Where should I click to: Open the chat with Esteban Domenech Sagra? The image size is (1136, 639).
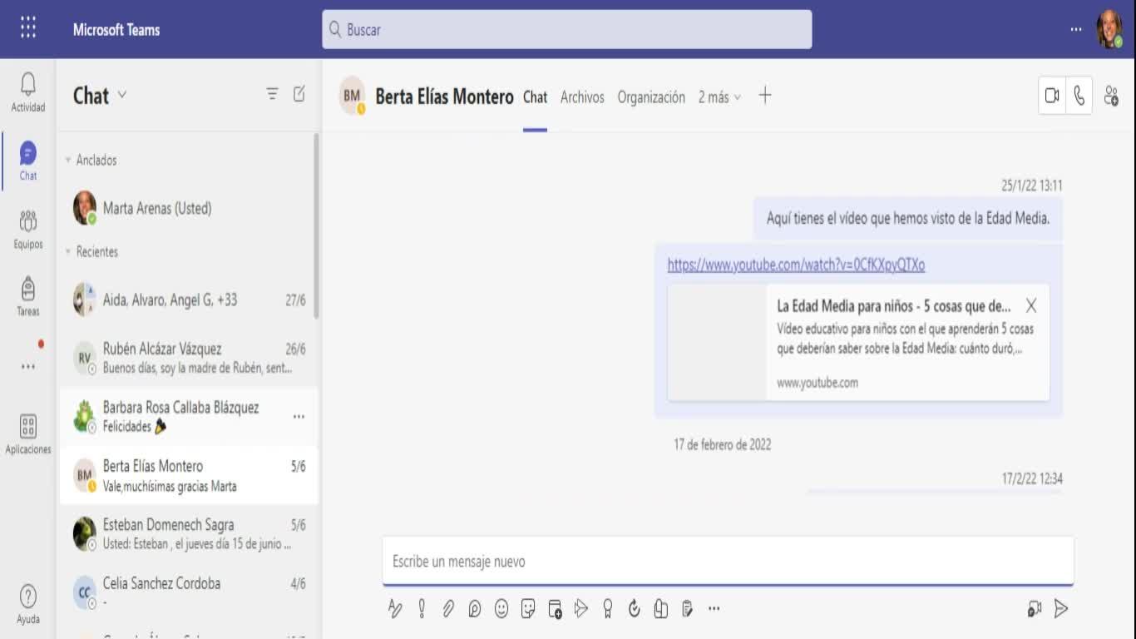189,534
